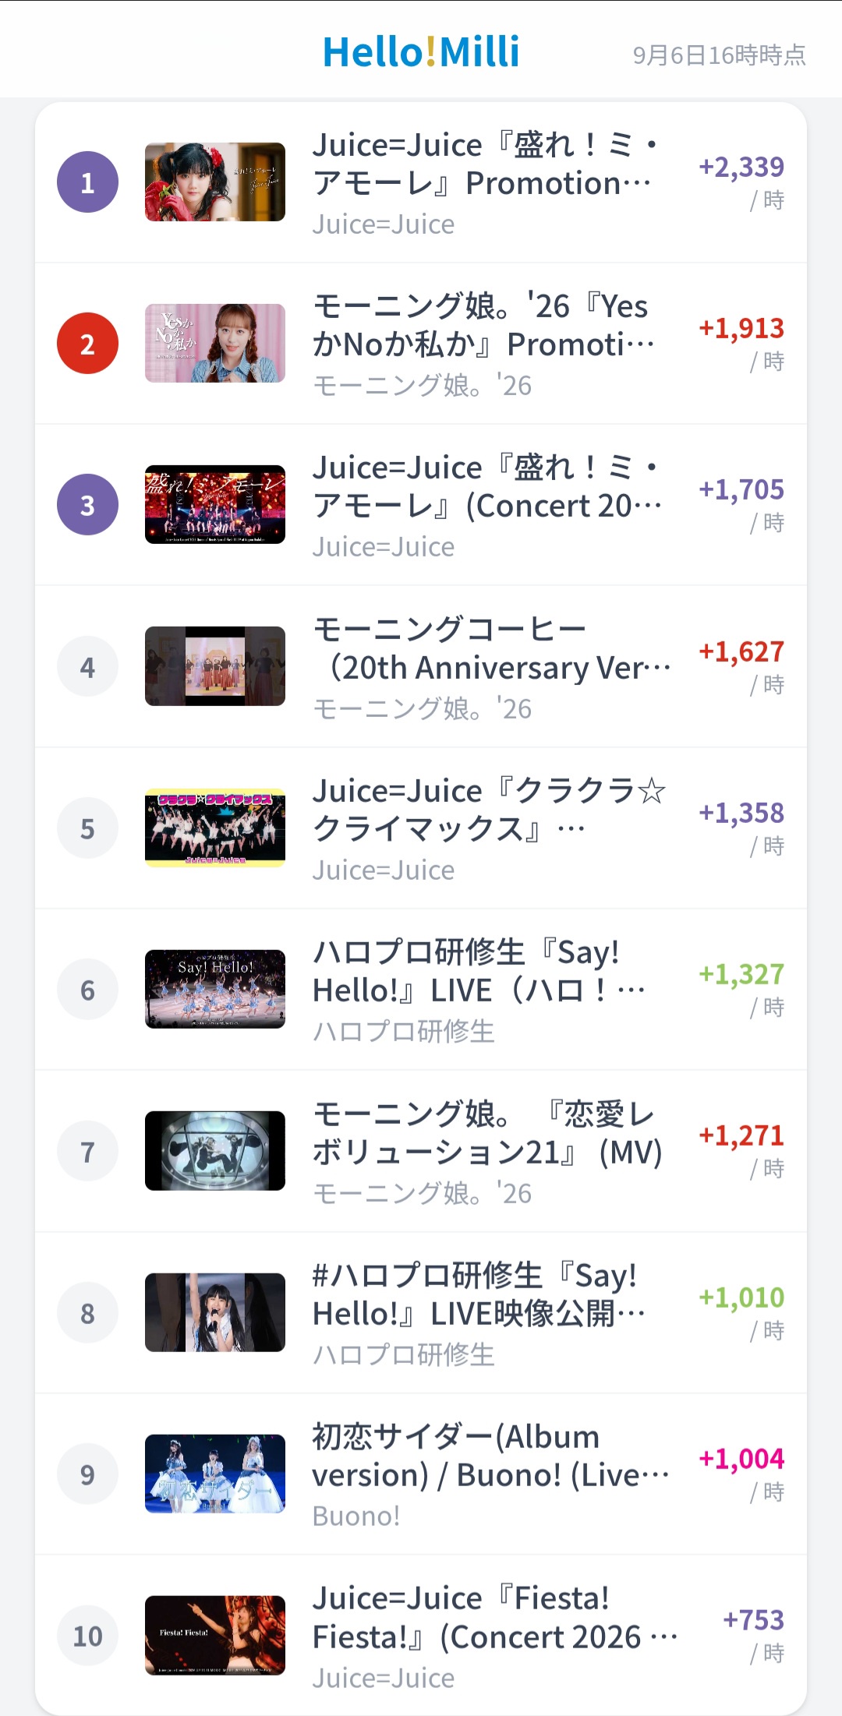The width and height of the screenshot is (842, 1716).
Task: Open the Fiesta! Fiesta! concert thumbnail
Action: 215,1635
